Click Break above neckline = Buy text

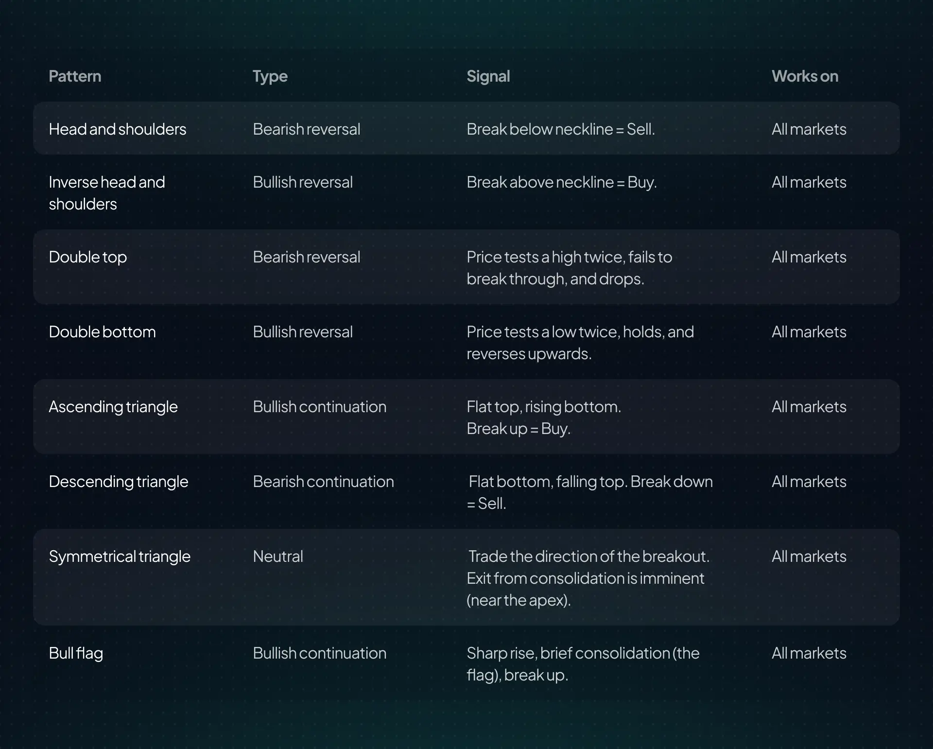562,183
